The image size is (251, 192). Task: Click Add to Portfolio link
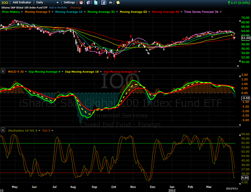[x=58, y=7]
